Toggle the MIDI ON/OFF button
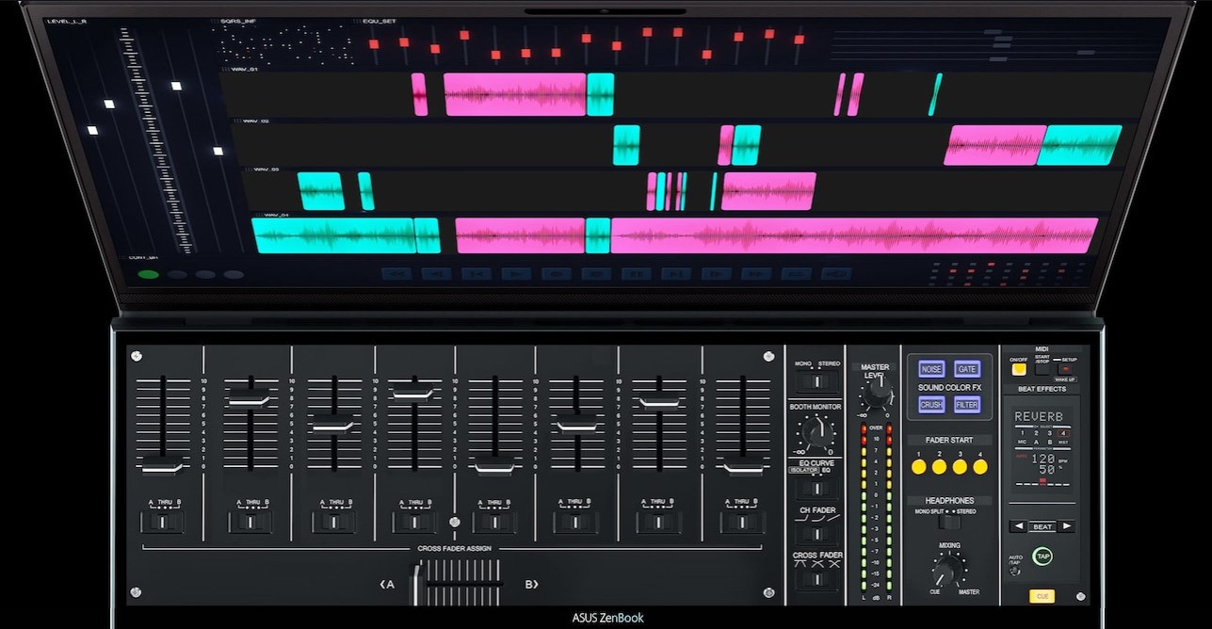 [1019, 369]
